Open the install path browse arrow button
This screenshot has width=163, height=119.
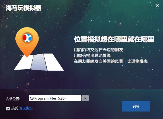coord(85,98)
